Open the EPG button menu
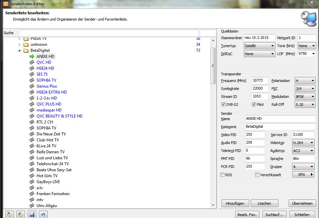Screen dimensions: 319x218 303,175
